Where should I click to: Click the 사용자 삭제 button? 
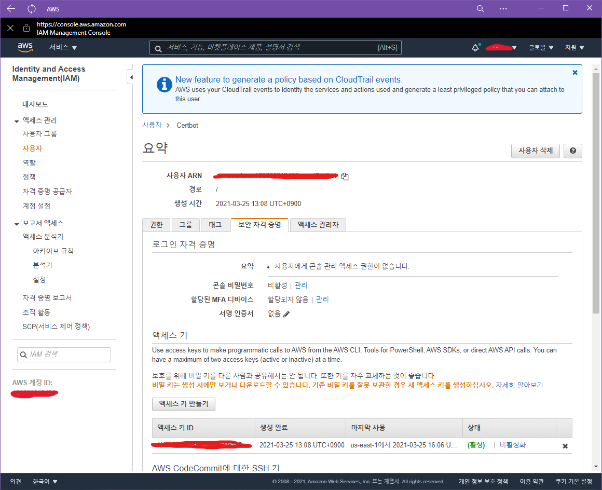pos(536,151)
